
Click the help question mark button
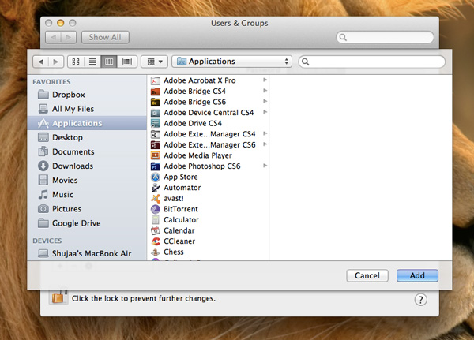coord(420,300)
